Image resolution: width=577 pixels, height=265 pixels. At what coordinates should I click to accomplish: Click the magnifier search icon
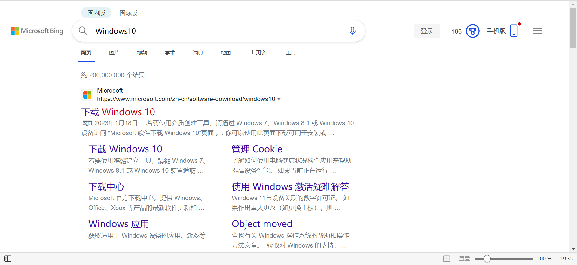click(x=83, y=31)
